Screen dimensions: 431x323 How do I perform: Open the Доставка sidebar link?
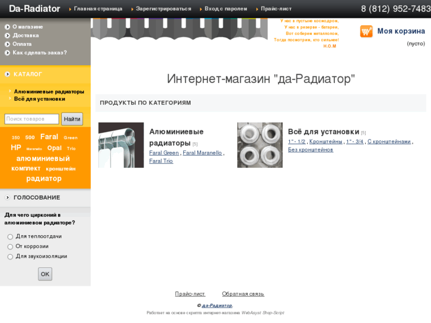point(26,36)
